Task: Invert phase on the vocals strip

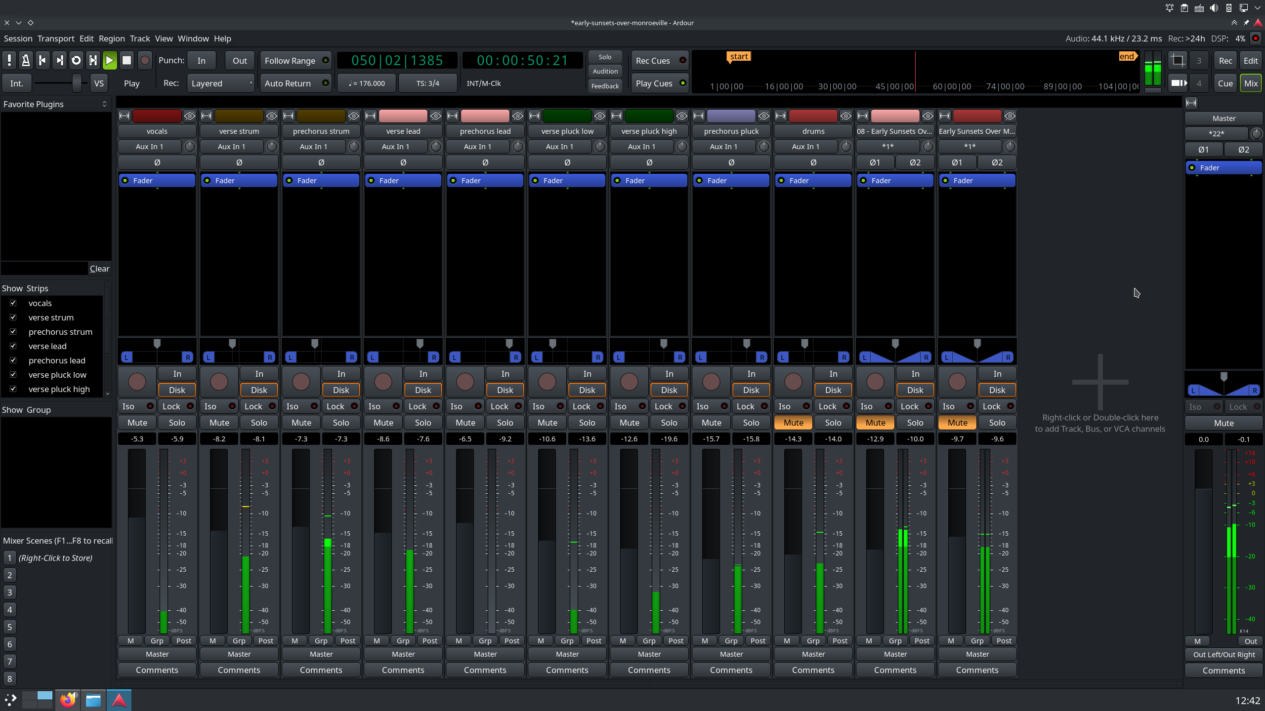Action: [x=157, y=162]
